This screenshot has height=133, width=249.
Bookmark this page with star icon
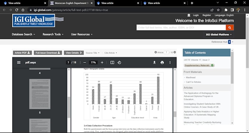click(x=218, y=10)
